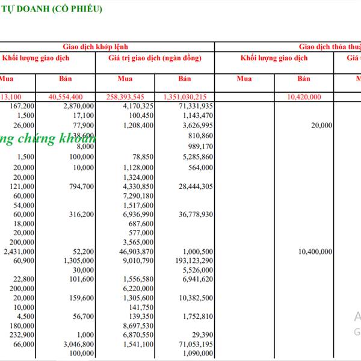Click the cell '193,123,290'
Image resolution: width=361 pixels, height=361 pixels.
[194, 261]
